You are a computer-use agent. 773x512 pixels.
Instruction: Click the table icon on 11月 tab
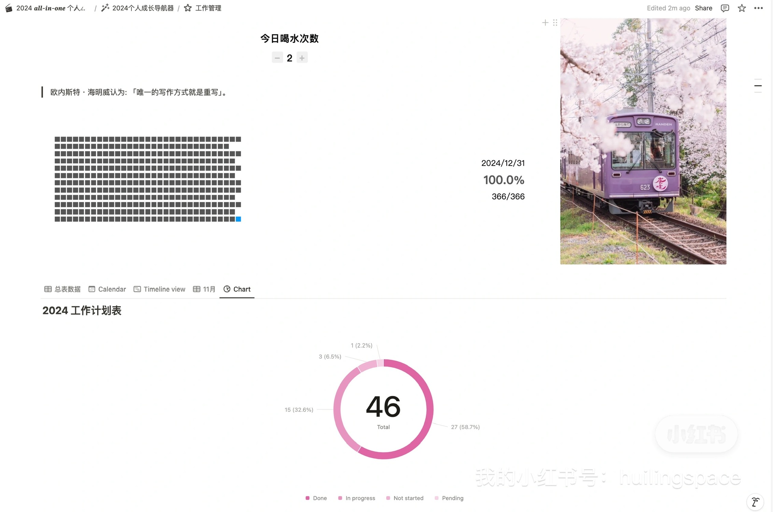tap(197, 289)
